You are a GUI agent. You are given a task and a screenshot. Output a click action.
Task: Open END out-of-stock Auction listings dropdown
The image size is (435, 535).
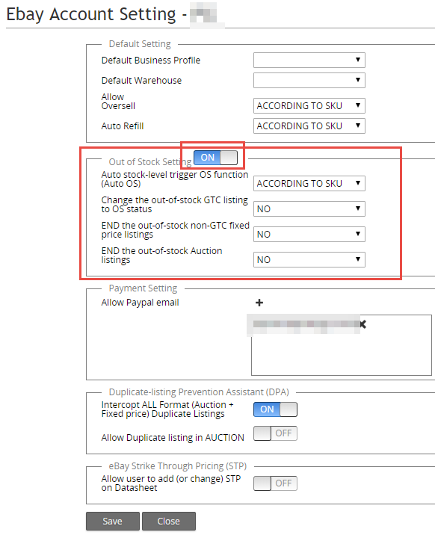pyautogui.click(x=309, y=259)
